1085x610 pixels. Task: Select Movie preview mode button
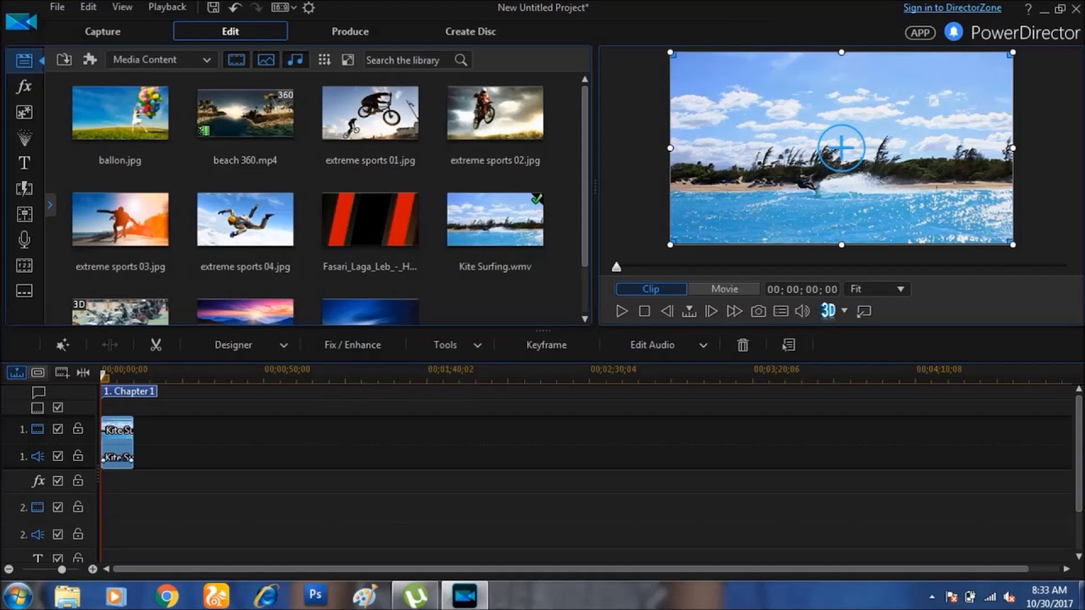click(724, 289)
